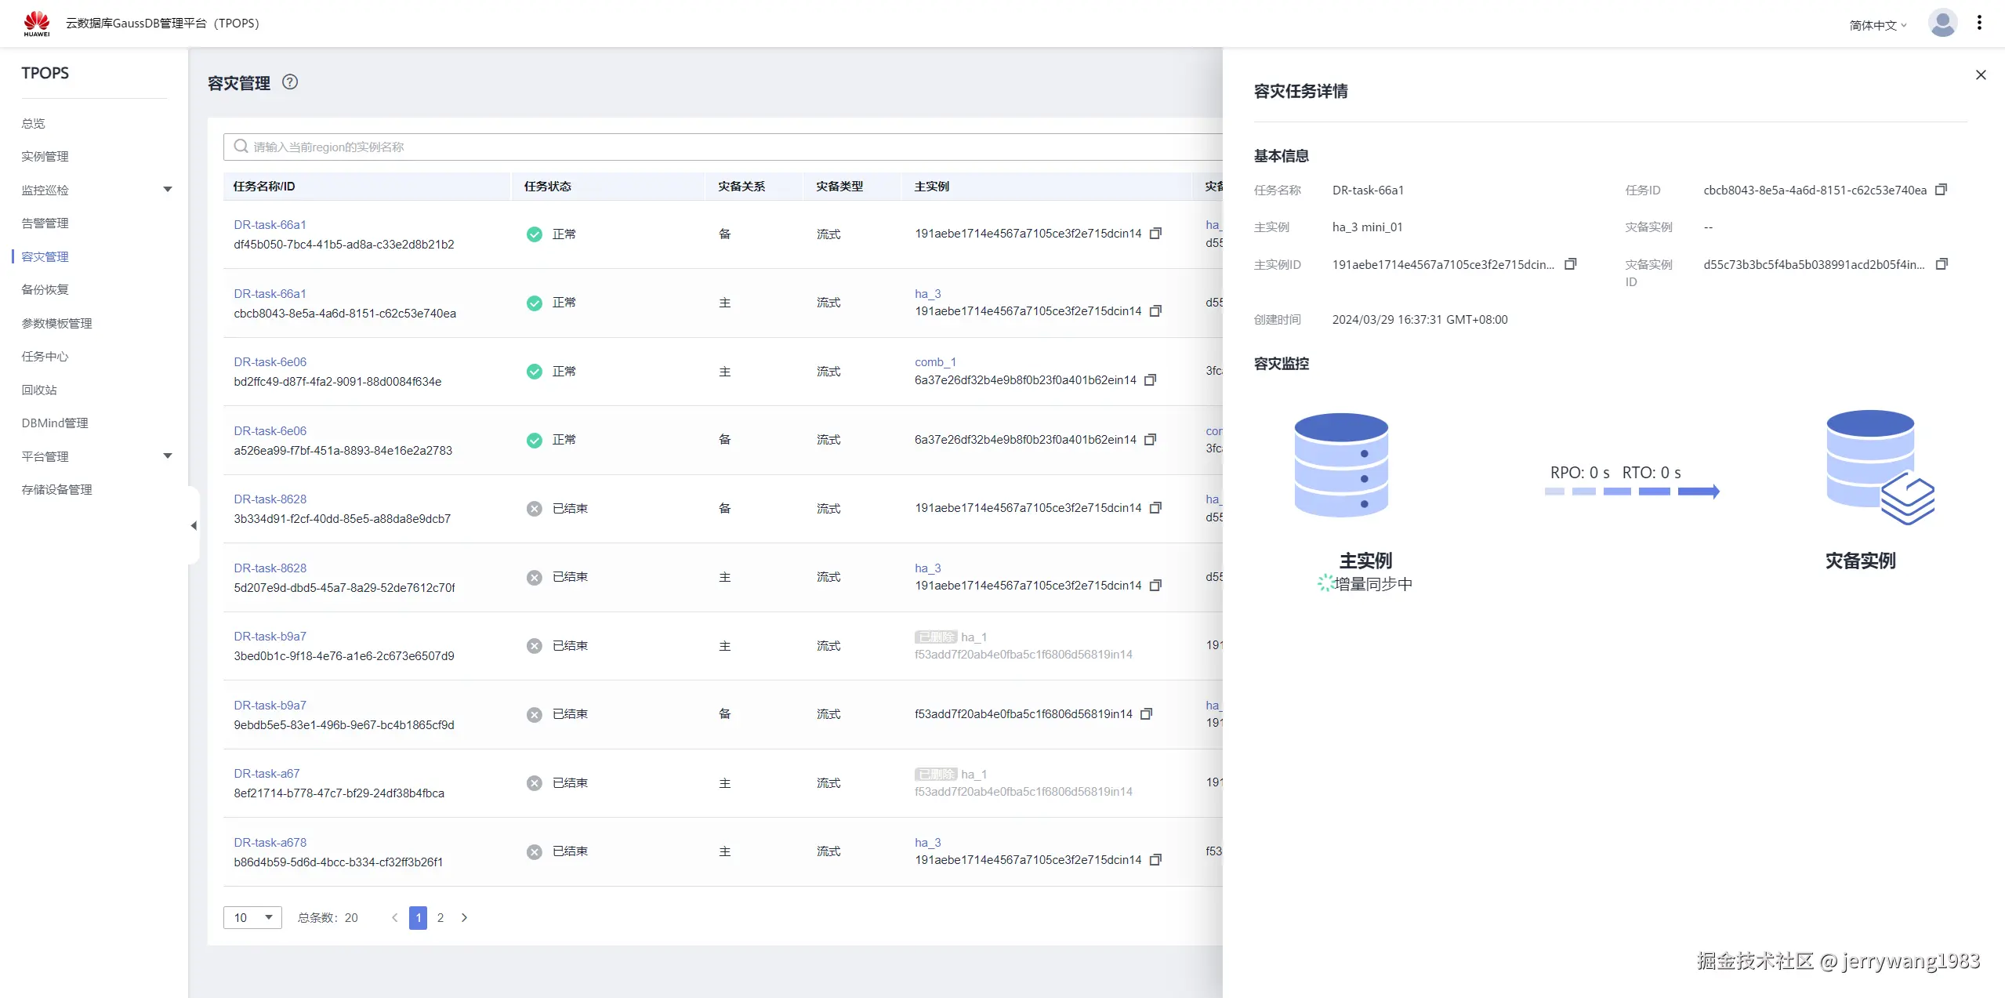2005x998 pixels.
Task: Close the 容灾任务详情 panel
Action: click(1981, 75)
